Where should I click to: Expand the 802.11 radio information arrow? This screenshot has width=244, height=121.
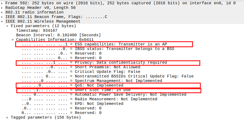click(x=2, y=12)
